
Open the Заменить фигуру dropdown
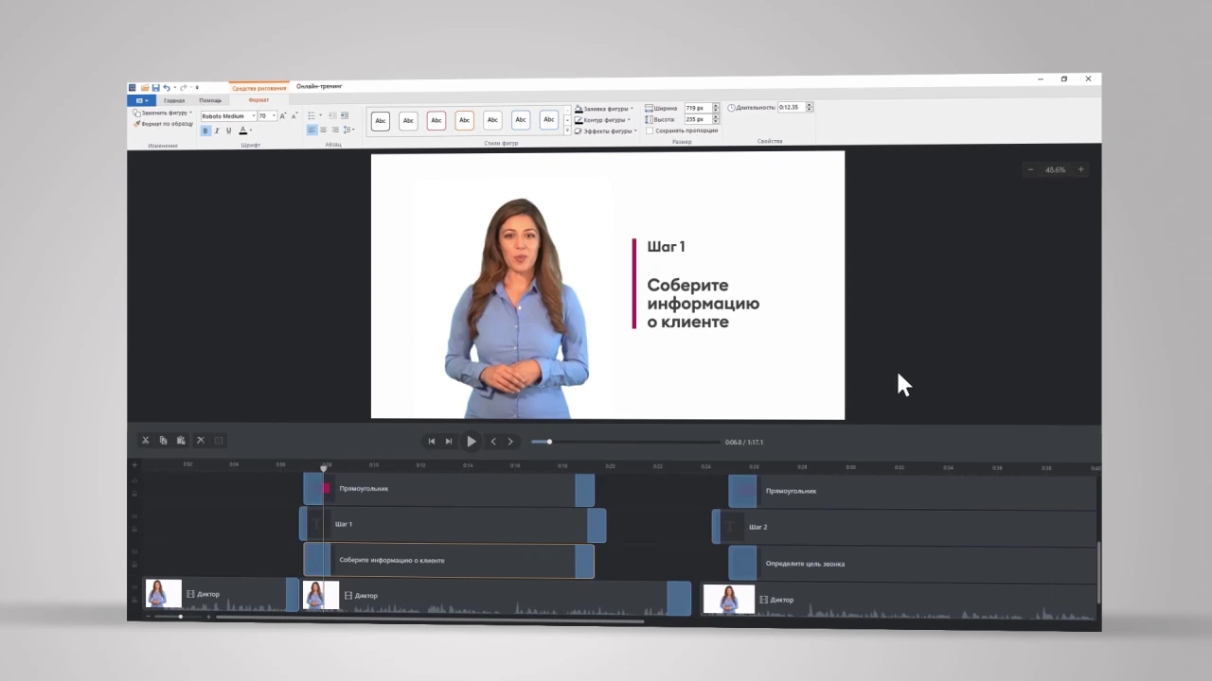pyautogui.click(x=162, y=113)
